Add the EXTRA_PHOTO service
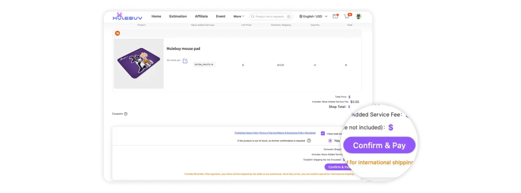The width and height of the screenshot is (521, 193). (204, 64)
